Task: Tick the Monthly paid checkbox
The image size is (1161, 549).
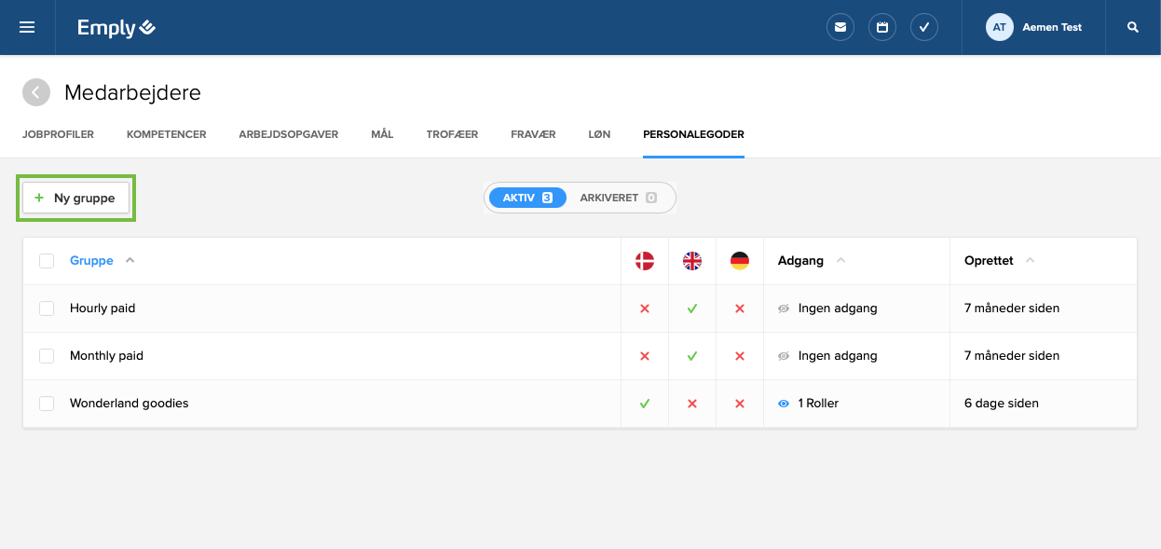Action: tap(47, 356)
